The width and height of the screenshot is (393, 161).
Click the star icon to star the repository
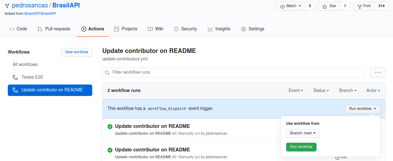point(325,6)
